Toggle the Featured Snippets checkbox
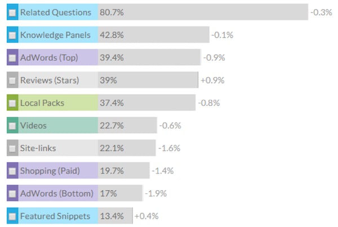338x227 pixels. (12, 216)
